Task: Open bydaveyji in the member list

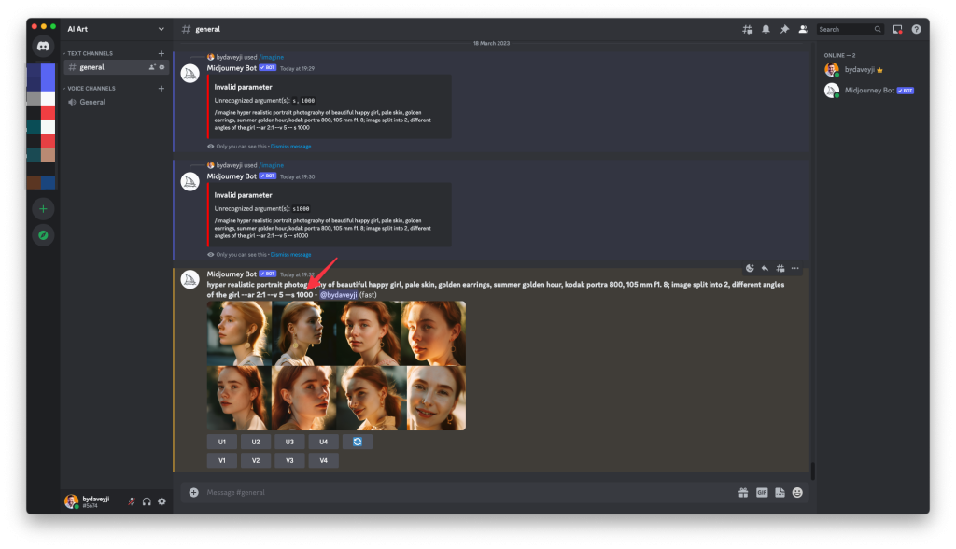Action: [872, 69]
